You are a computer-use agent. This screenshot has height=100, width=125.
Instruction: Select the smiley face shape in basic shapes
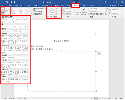click(16, 41)
